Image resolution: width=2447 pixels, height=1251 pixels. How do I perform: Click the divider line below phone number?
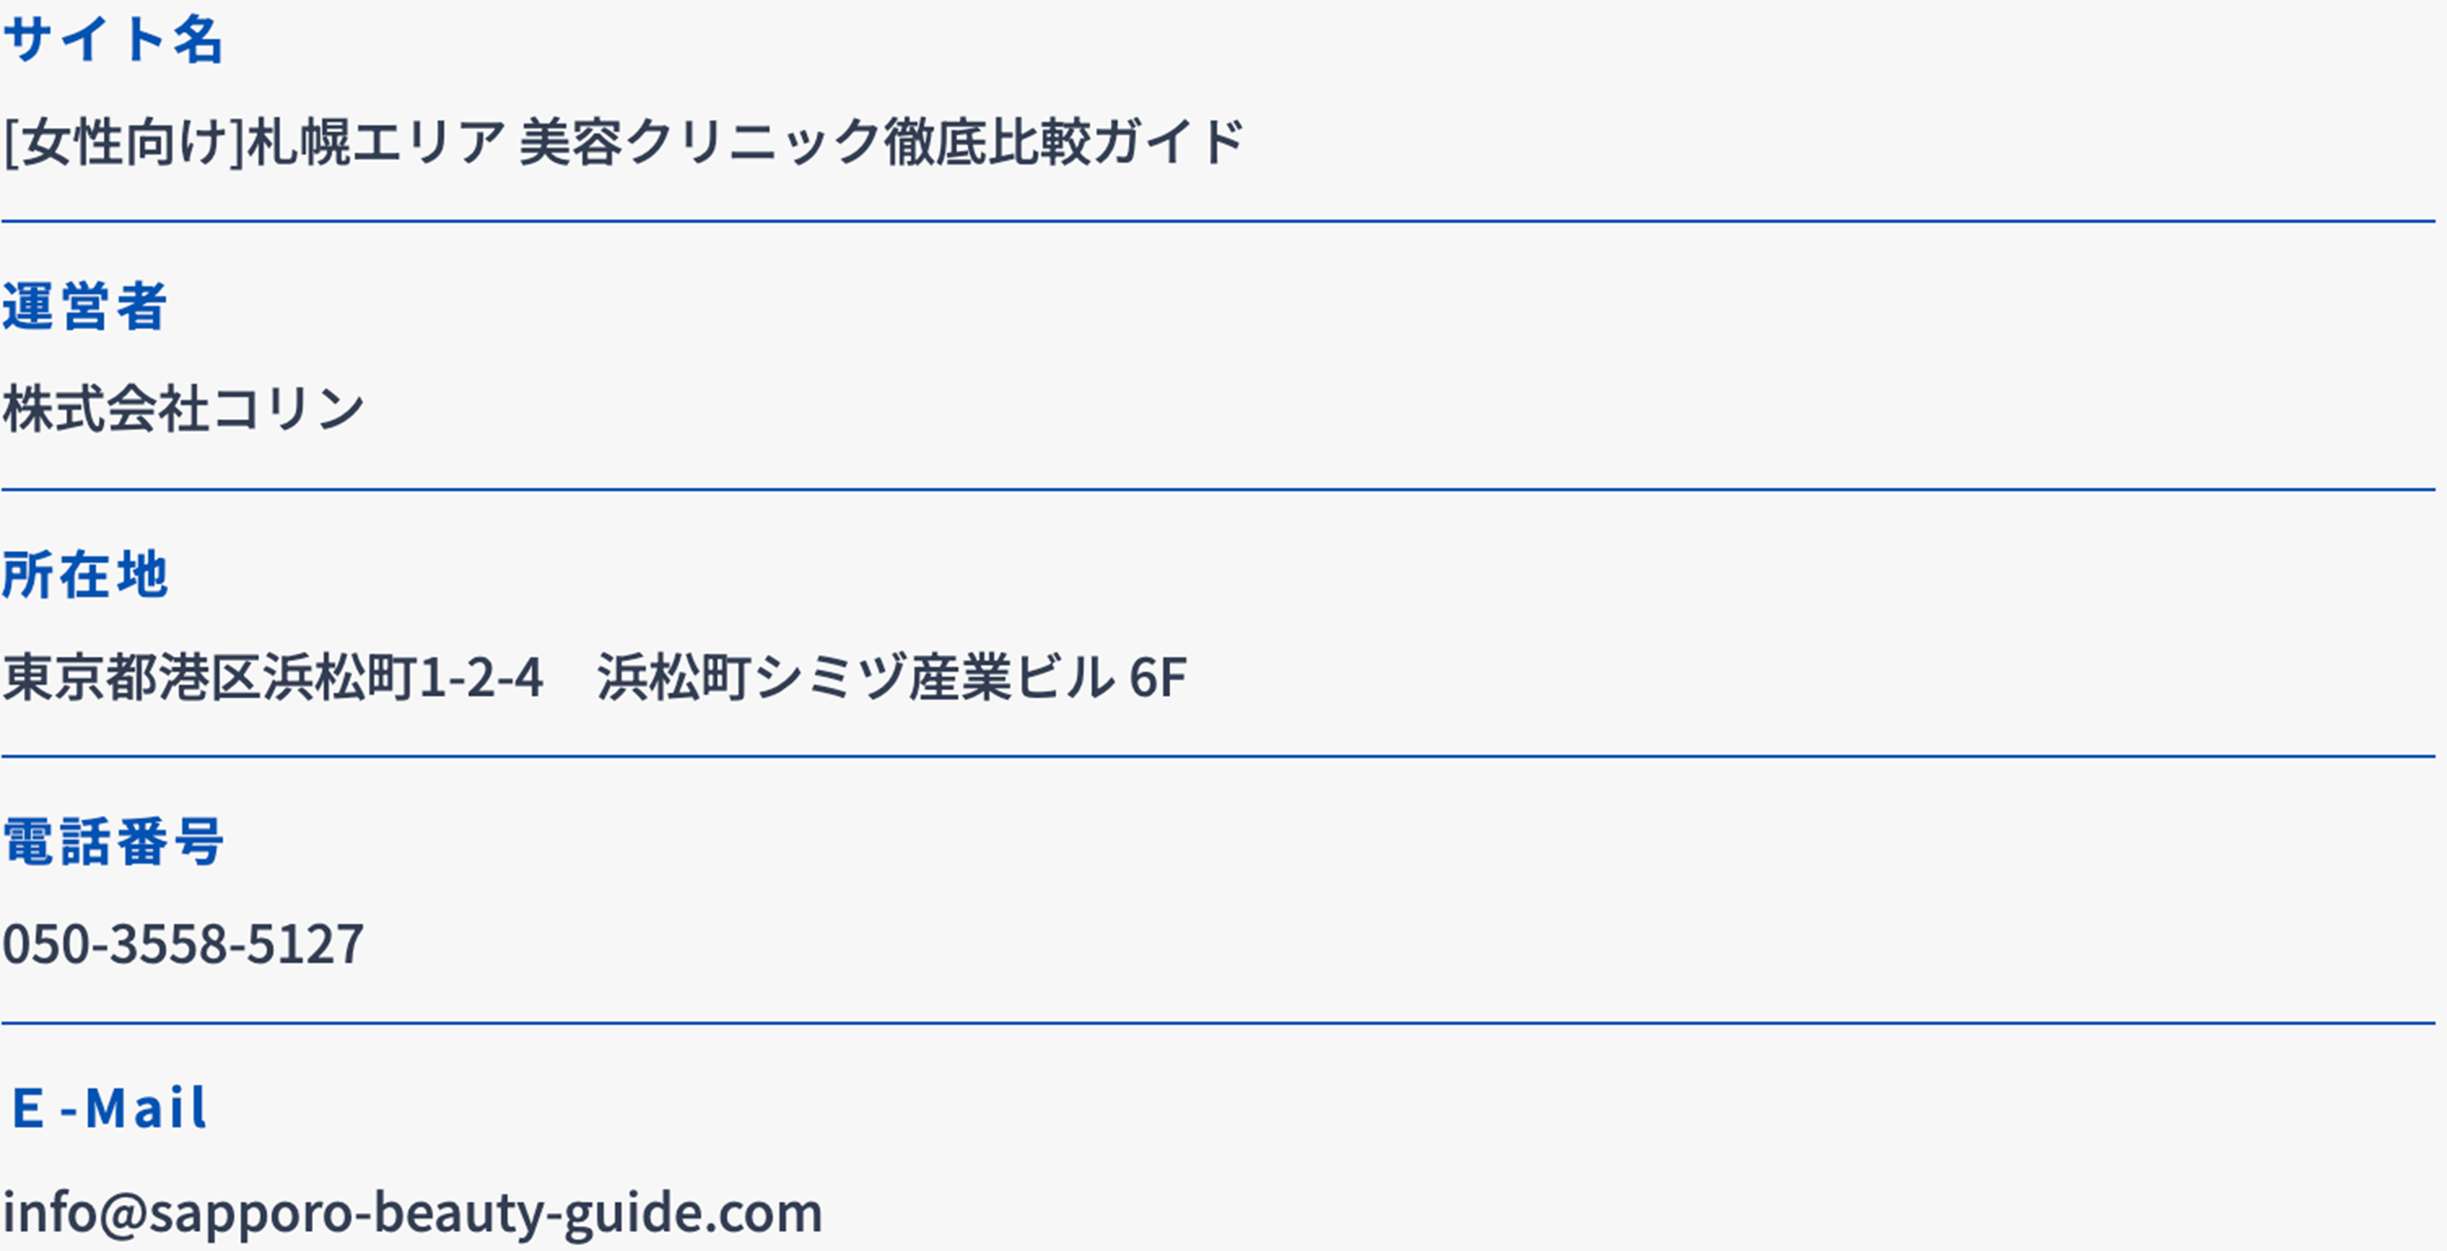[x=1219, y=1023]
